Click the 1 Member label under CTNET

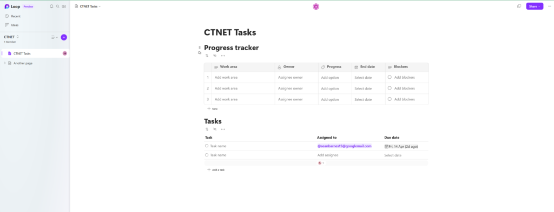pyautogui.click(x=10, y=42)
